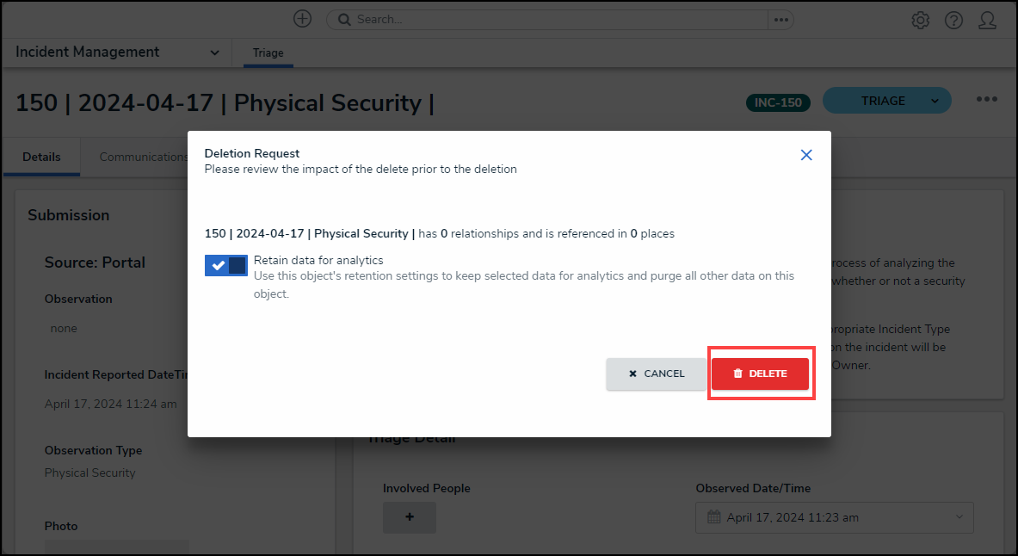Viewport: 1018px width, 556px height.
Task: Toggle Retain data for analytics switch
Action: point(226,265)
